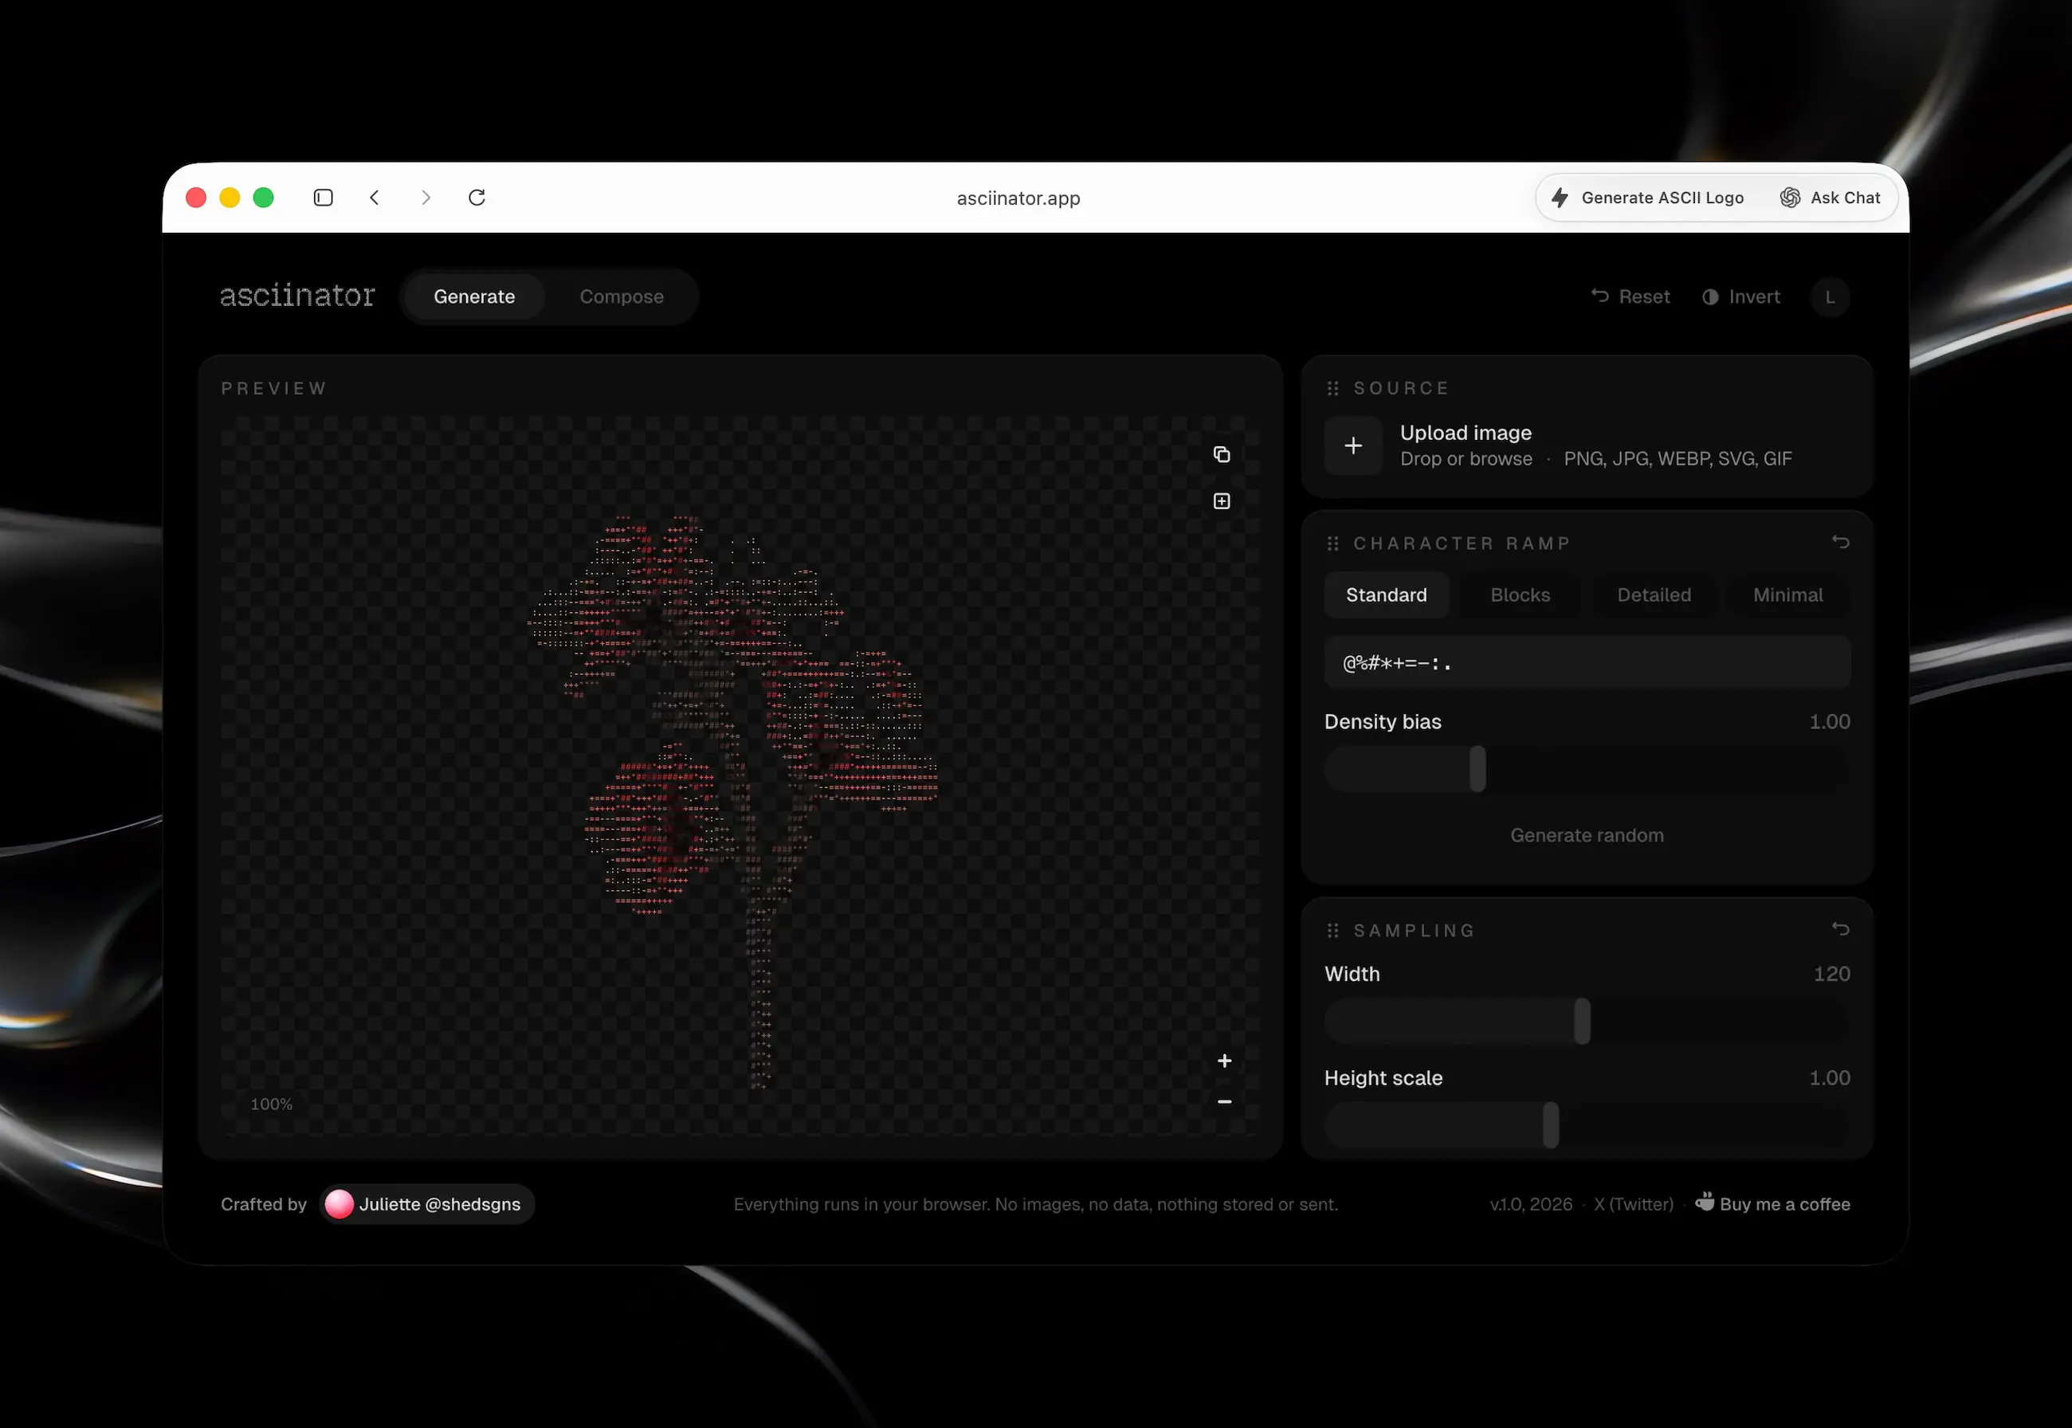
Task: Zoom out of the preview canvas
Action: coord(1224,1101)
